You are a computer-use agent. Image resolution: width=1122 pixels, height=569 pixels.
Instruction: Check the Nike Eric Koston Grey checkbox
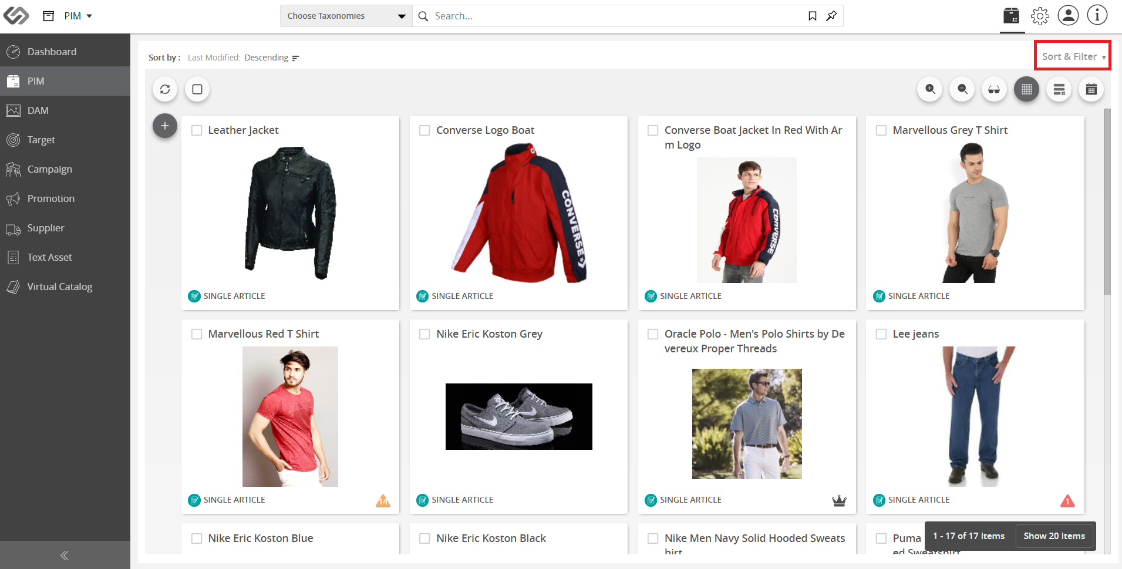(x=424, y=334)
